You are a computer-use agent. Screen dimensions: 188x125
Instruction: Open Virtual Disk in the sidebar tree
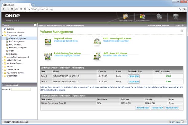click(14, 54)
